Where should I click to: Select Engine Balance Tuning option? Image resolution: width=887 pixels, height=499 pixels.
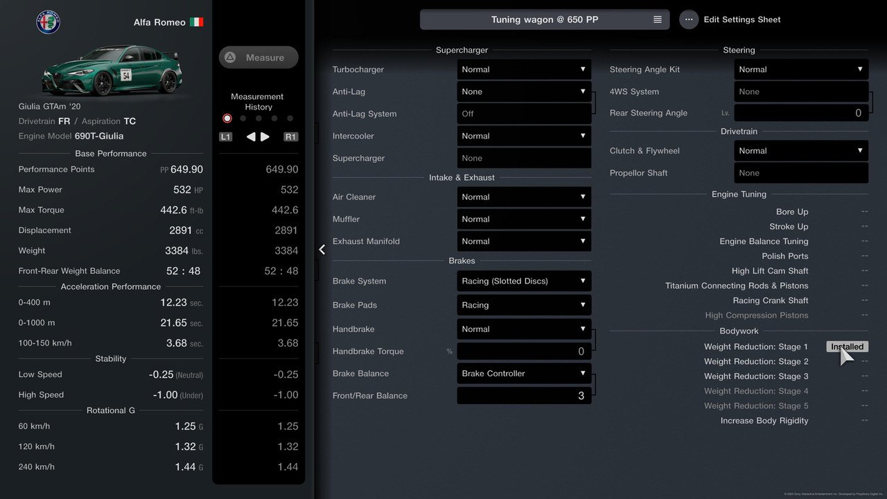click(x=764, y=241)
